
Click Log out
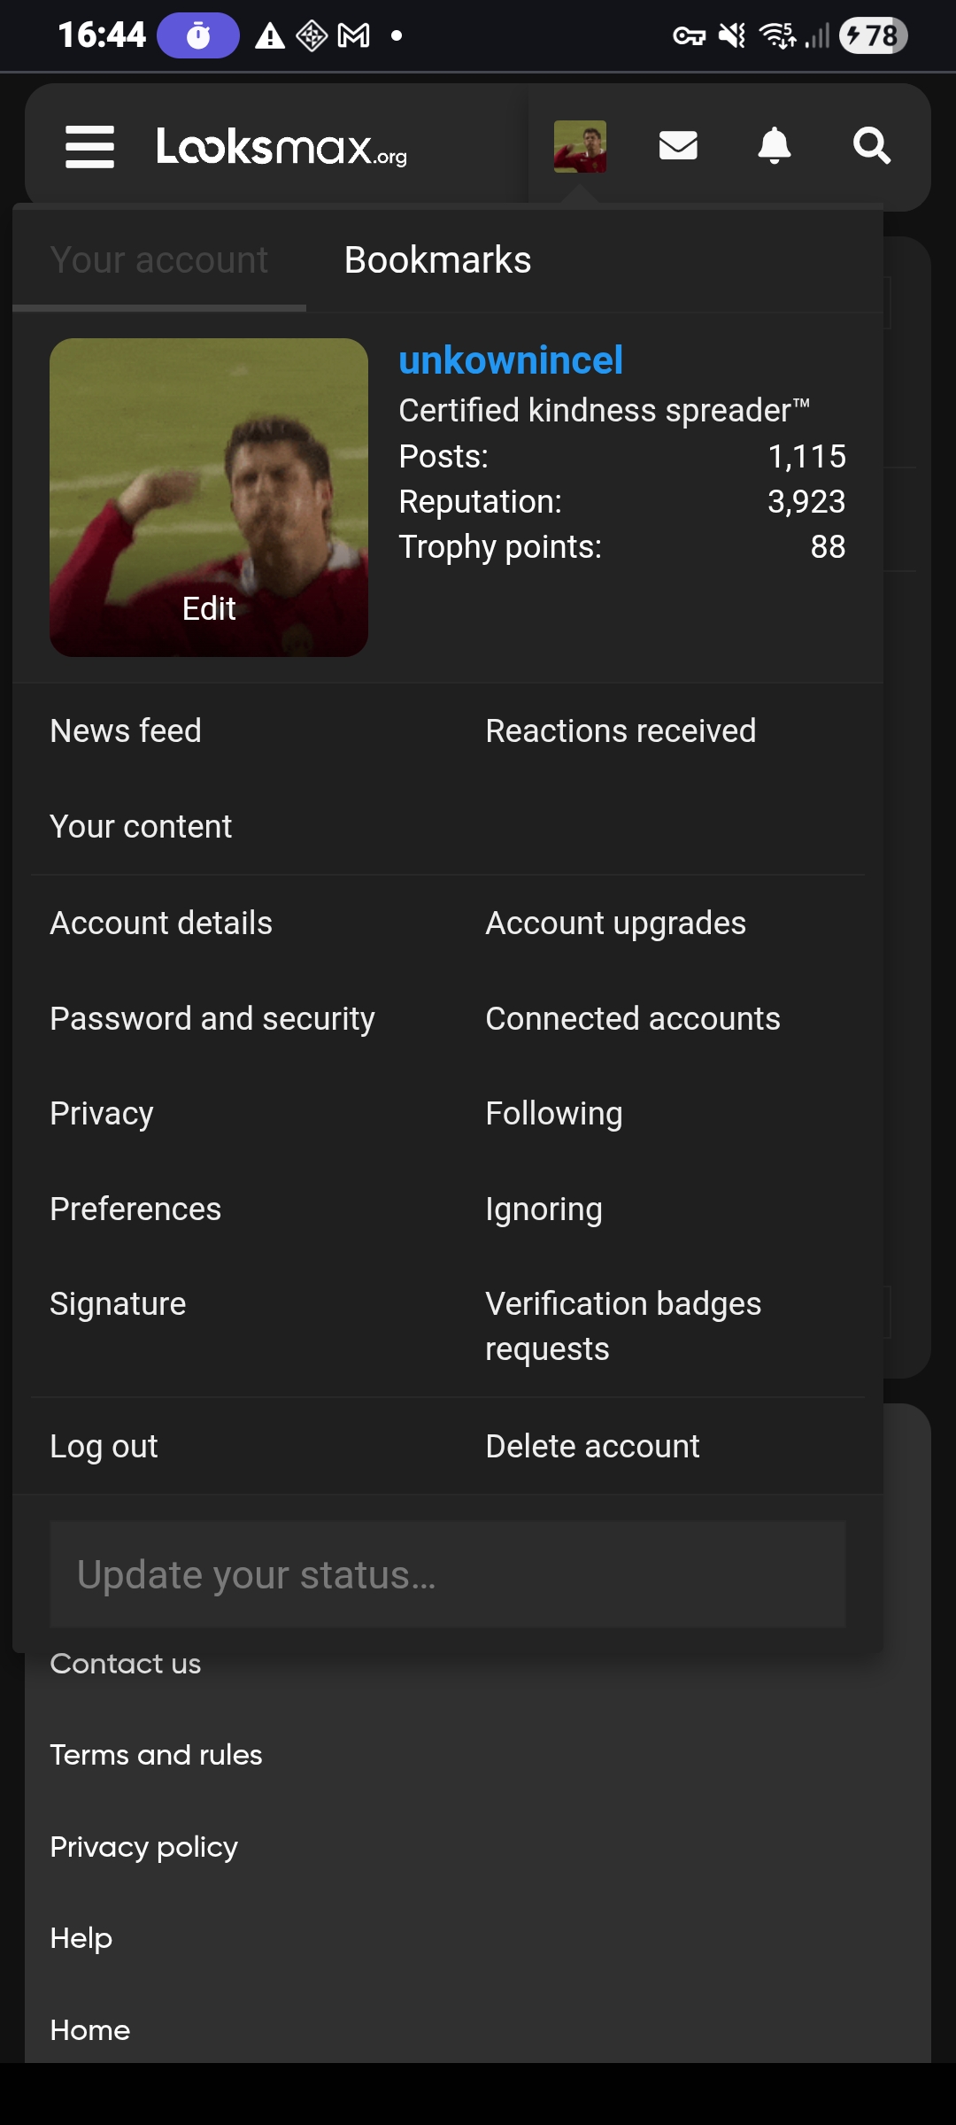click(x=104, y=1447)
